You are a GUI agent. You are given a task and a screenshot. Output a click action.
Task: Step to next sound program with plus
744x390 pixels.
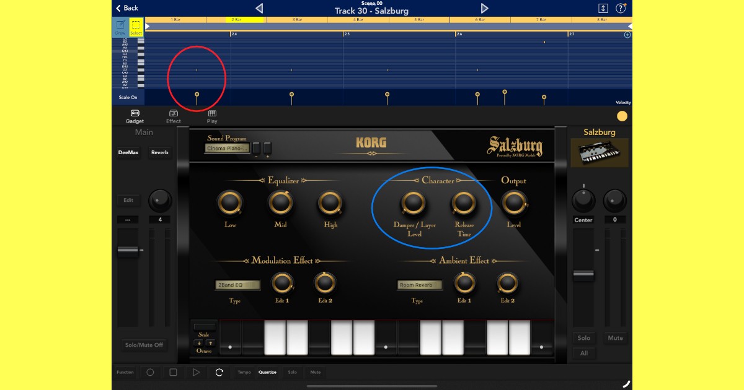pos(267,149)
